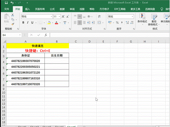
Task: Open the 公式 ribbon tab
Action: point(52,9)
